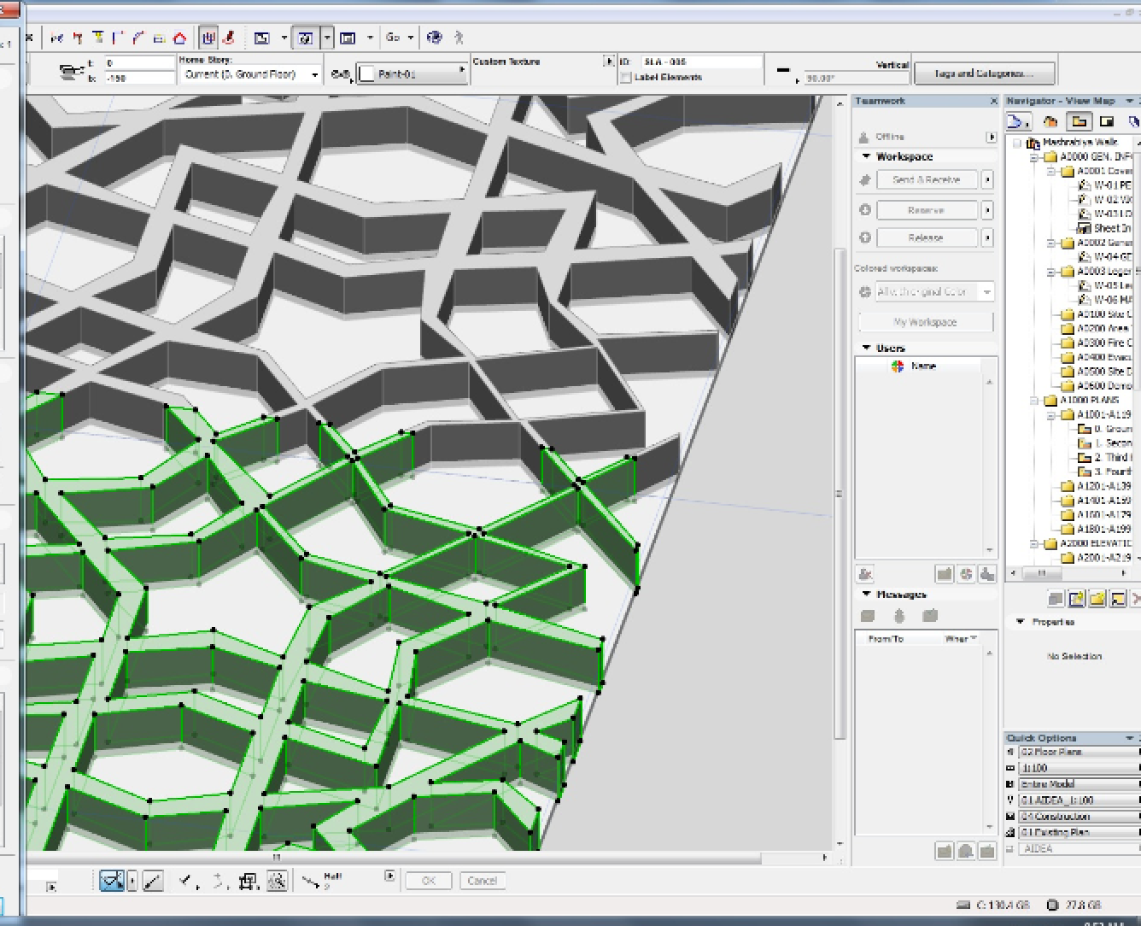This screenshot has height=926, width=1141.
Task: Click the Send & Receive button
Action: pos(926,180)
